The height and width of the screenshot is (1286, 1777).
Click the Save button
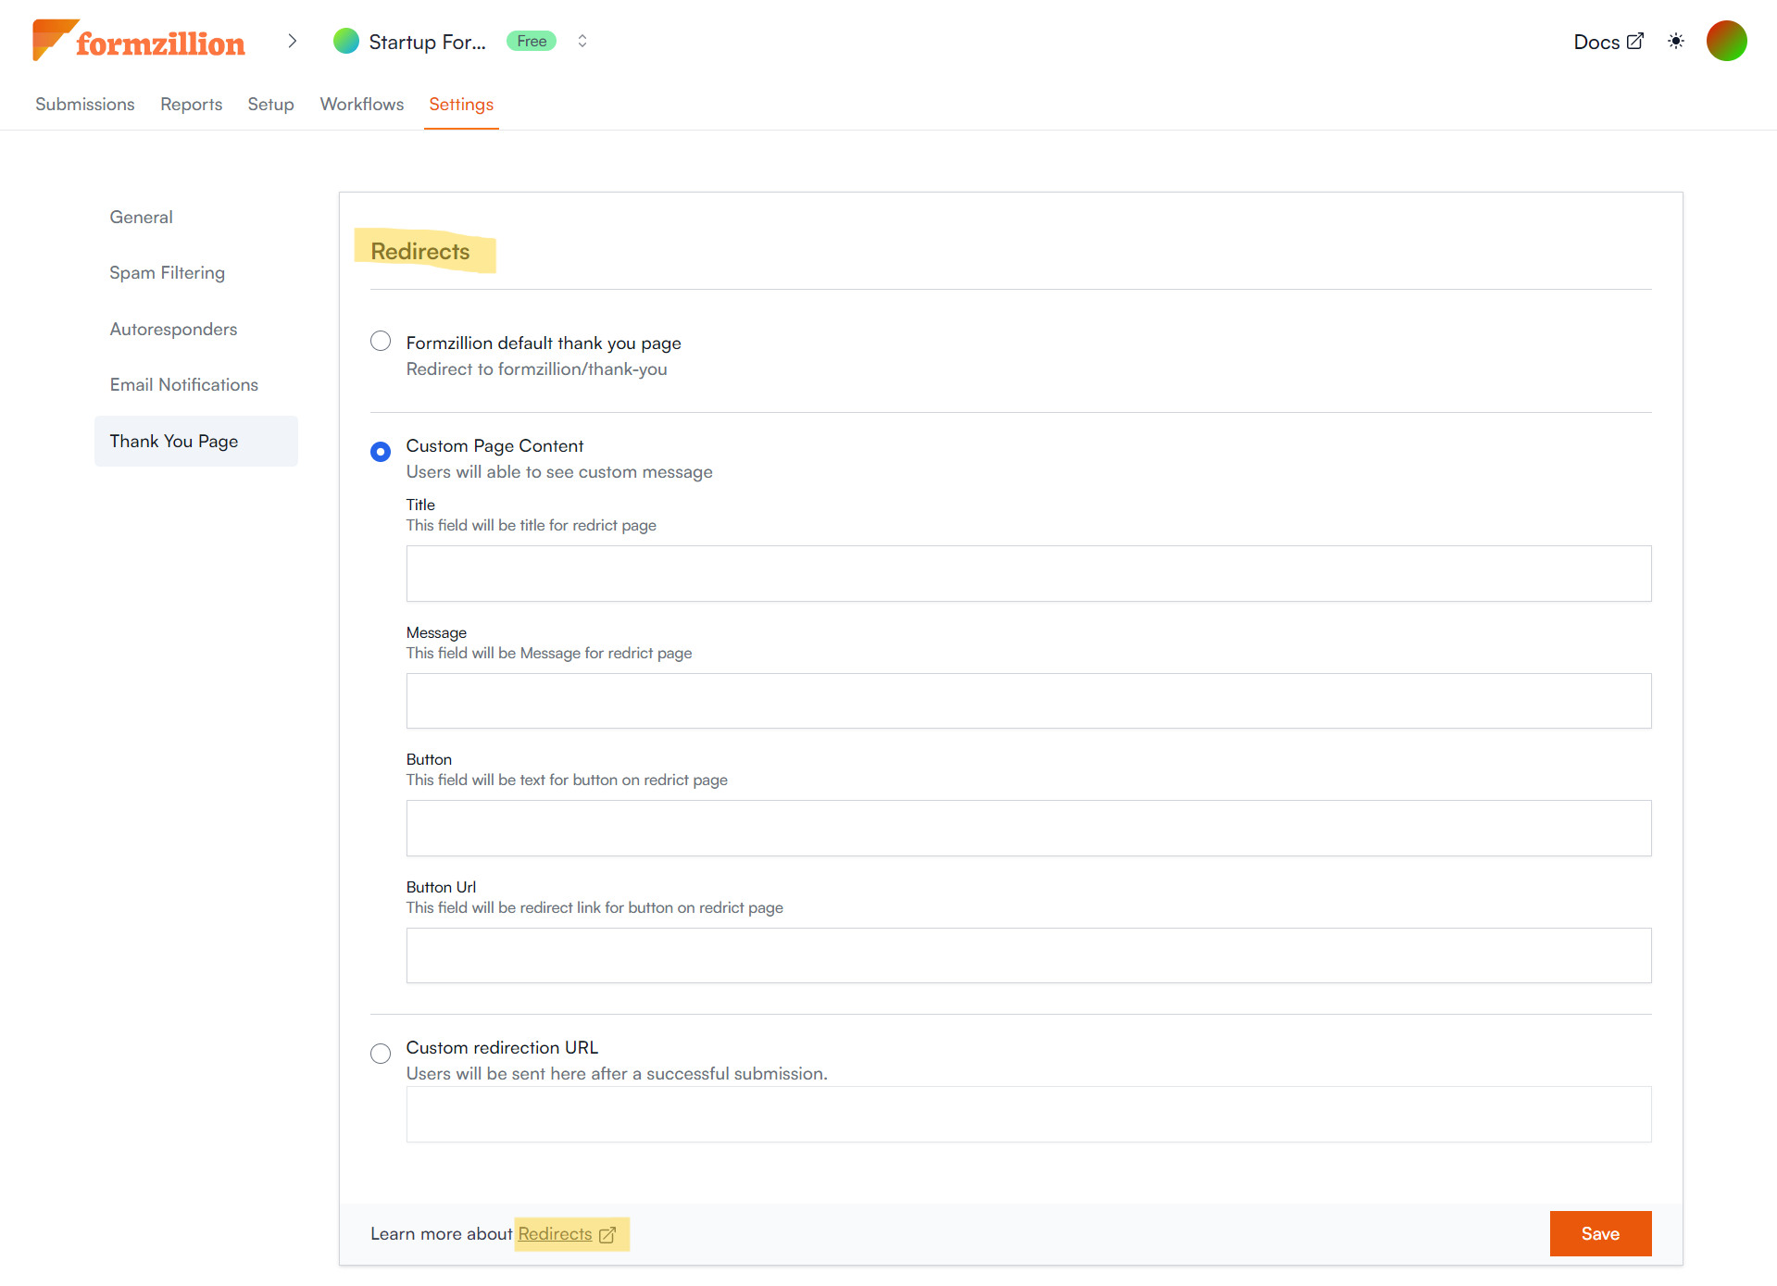click(1599, 1233)
